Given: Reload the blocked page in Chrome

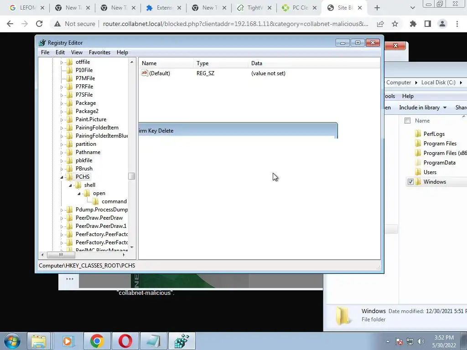Looking at the screenshot, I should [39, 24].
